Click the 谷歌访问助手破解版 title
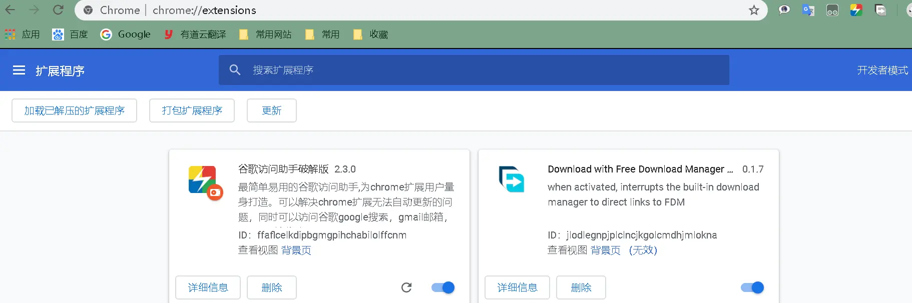The width and height of the screenshot is (912, 303). tap(283, 169)
